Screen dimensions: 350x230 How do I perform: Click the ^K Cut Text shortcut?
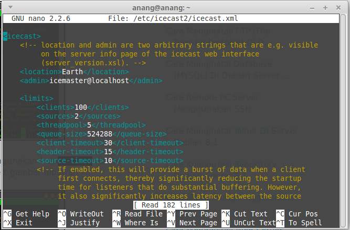click(x=245, y=214)
